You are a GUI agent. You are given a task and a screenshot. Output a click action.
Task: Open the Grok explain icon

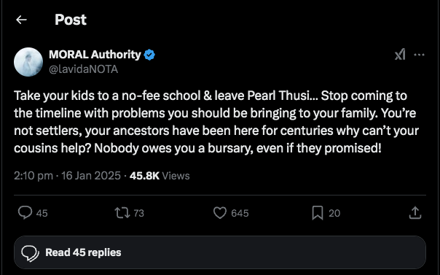400,55
